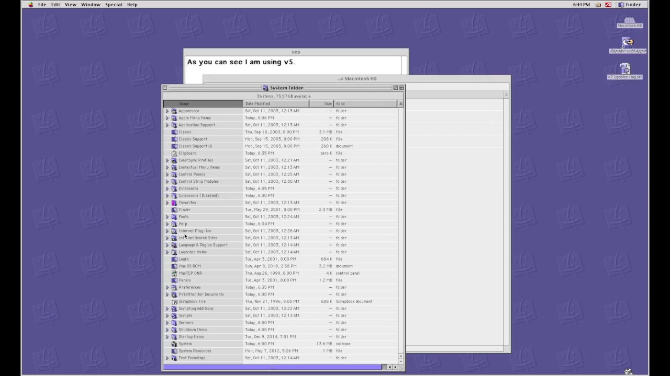Expand the Internet Plug-Ins folder triangle
The height and width of the screenshot is (376, 670).
tap(167, 231)
